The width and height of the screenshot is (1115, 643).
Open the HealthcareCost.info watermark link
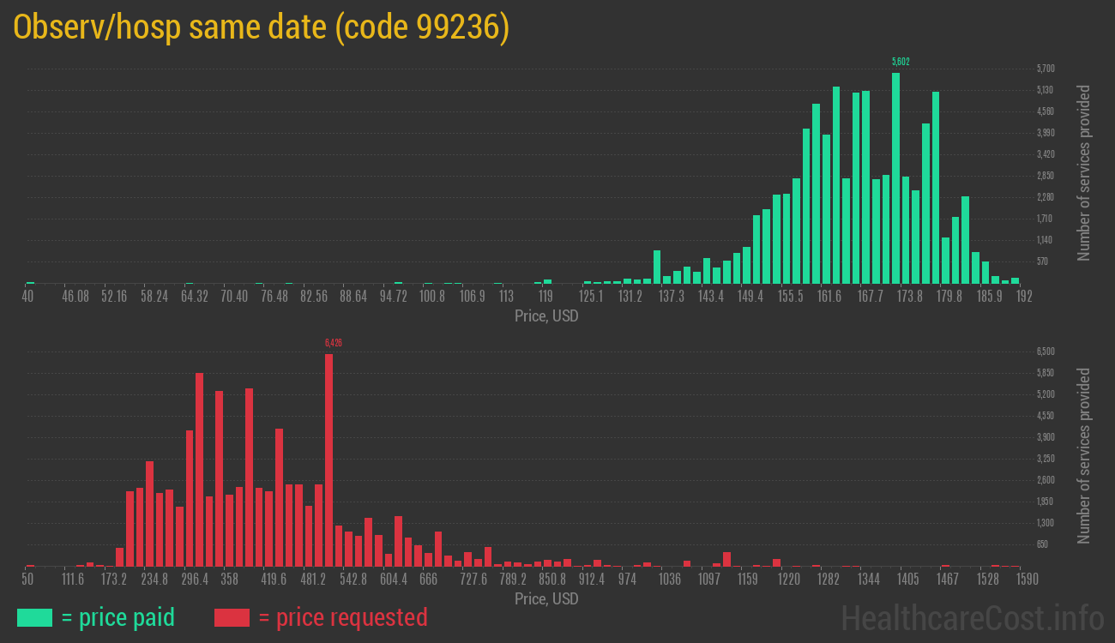pos(972,616)
